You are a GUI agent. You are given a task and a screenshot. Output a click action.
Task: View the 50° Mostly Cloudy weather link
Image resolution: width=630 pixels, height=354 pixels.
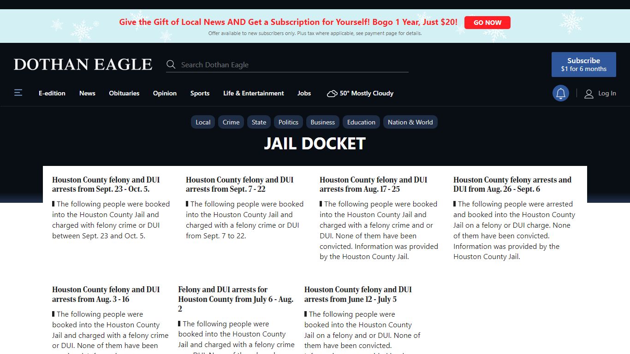[360, 93]
